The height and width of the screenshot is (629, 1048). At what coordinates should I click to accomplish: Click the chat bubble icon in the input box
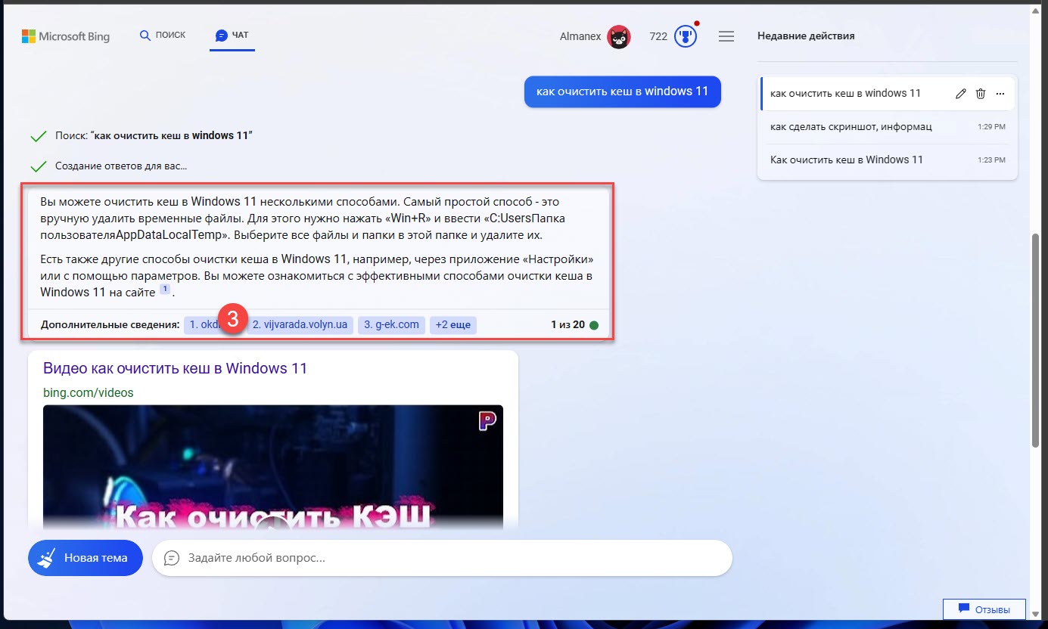click(172, 558)
